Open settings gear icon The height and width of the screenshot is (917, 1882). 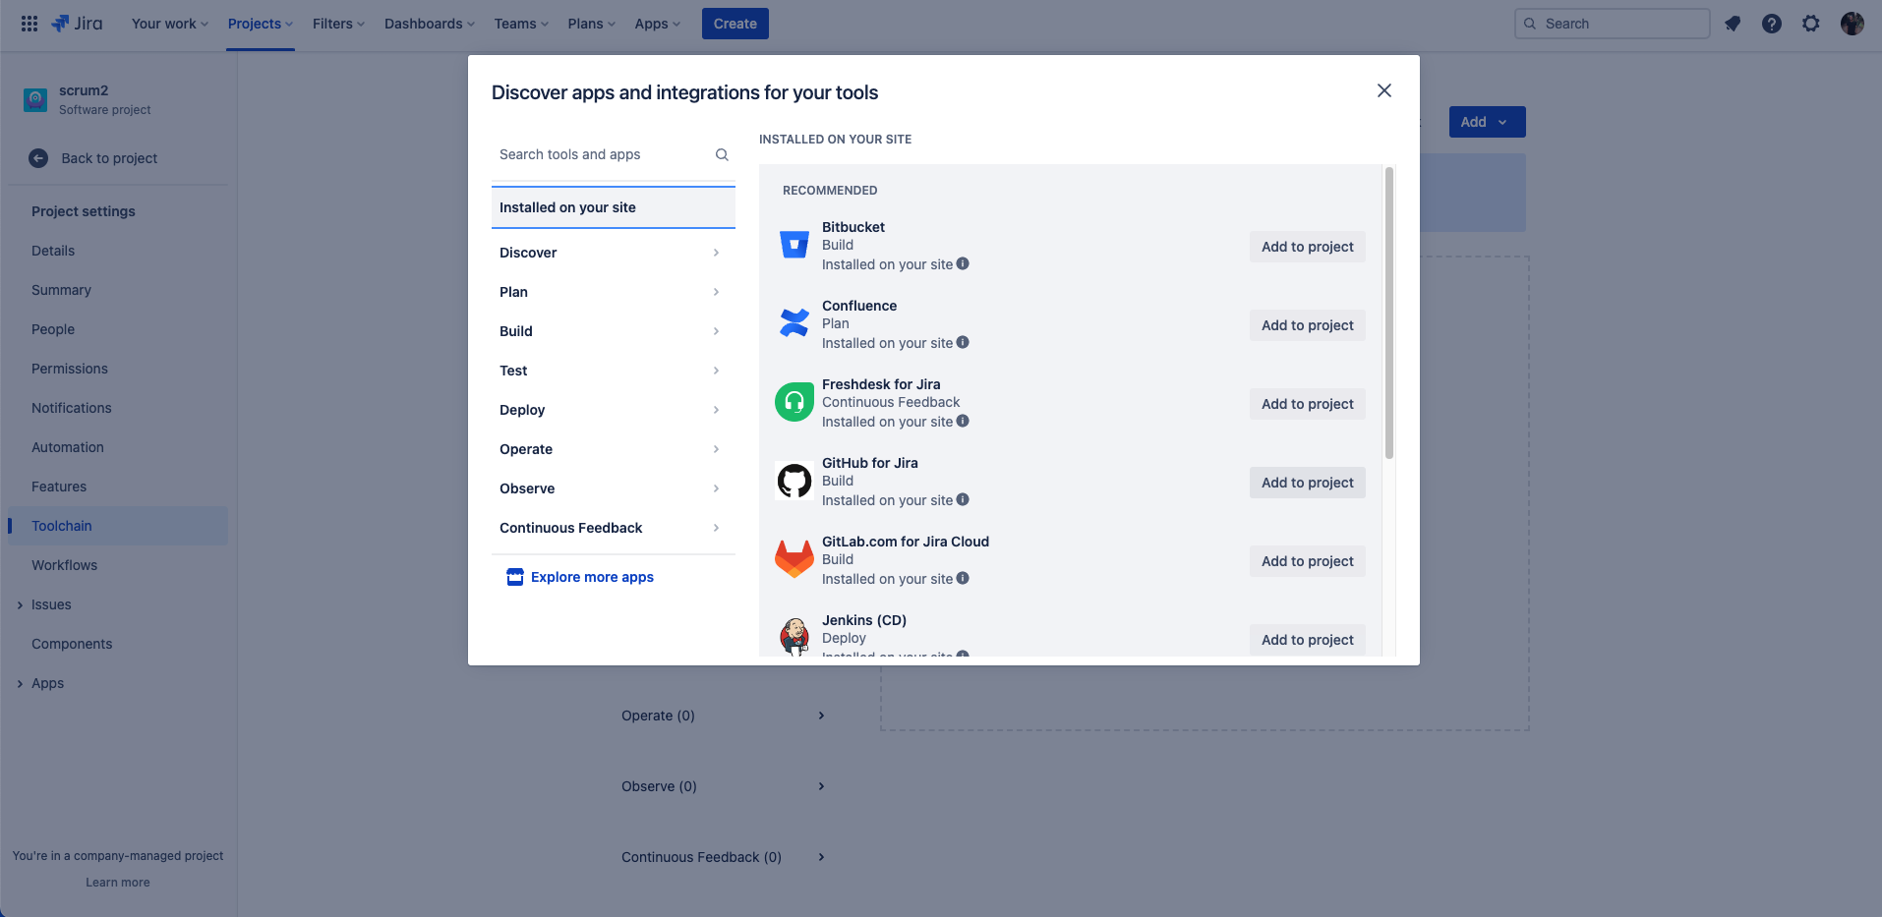click(x=1811, y=24)
